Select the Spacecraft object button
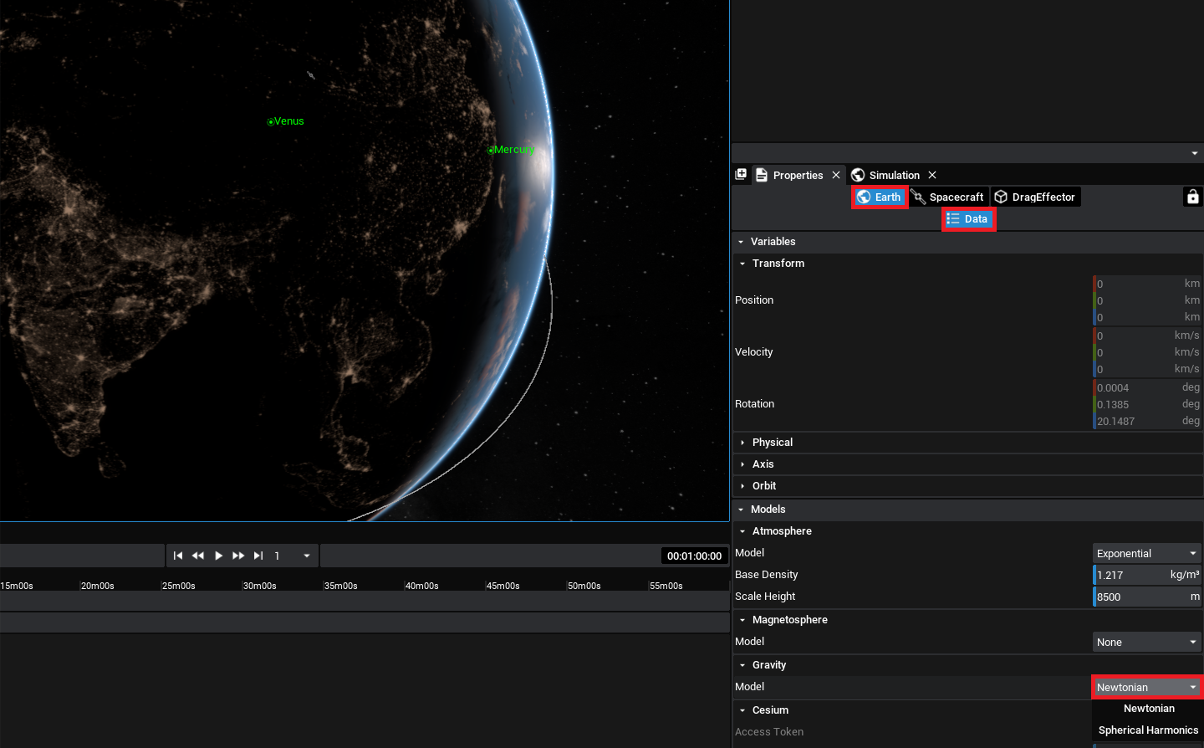Viewport: 1204px width, 748px height. [948, 197]
